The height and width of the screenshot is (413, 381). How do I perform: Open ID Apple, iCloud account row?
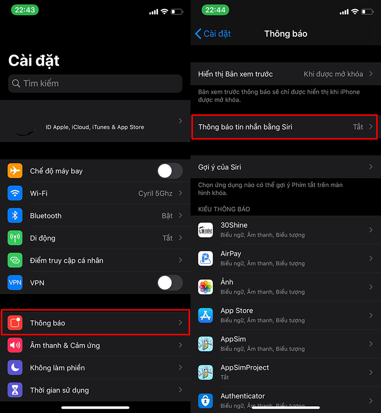tap(95, 121)
